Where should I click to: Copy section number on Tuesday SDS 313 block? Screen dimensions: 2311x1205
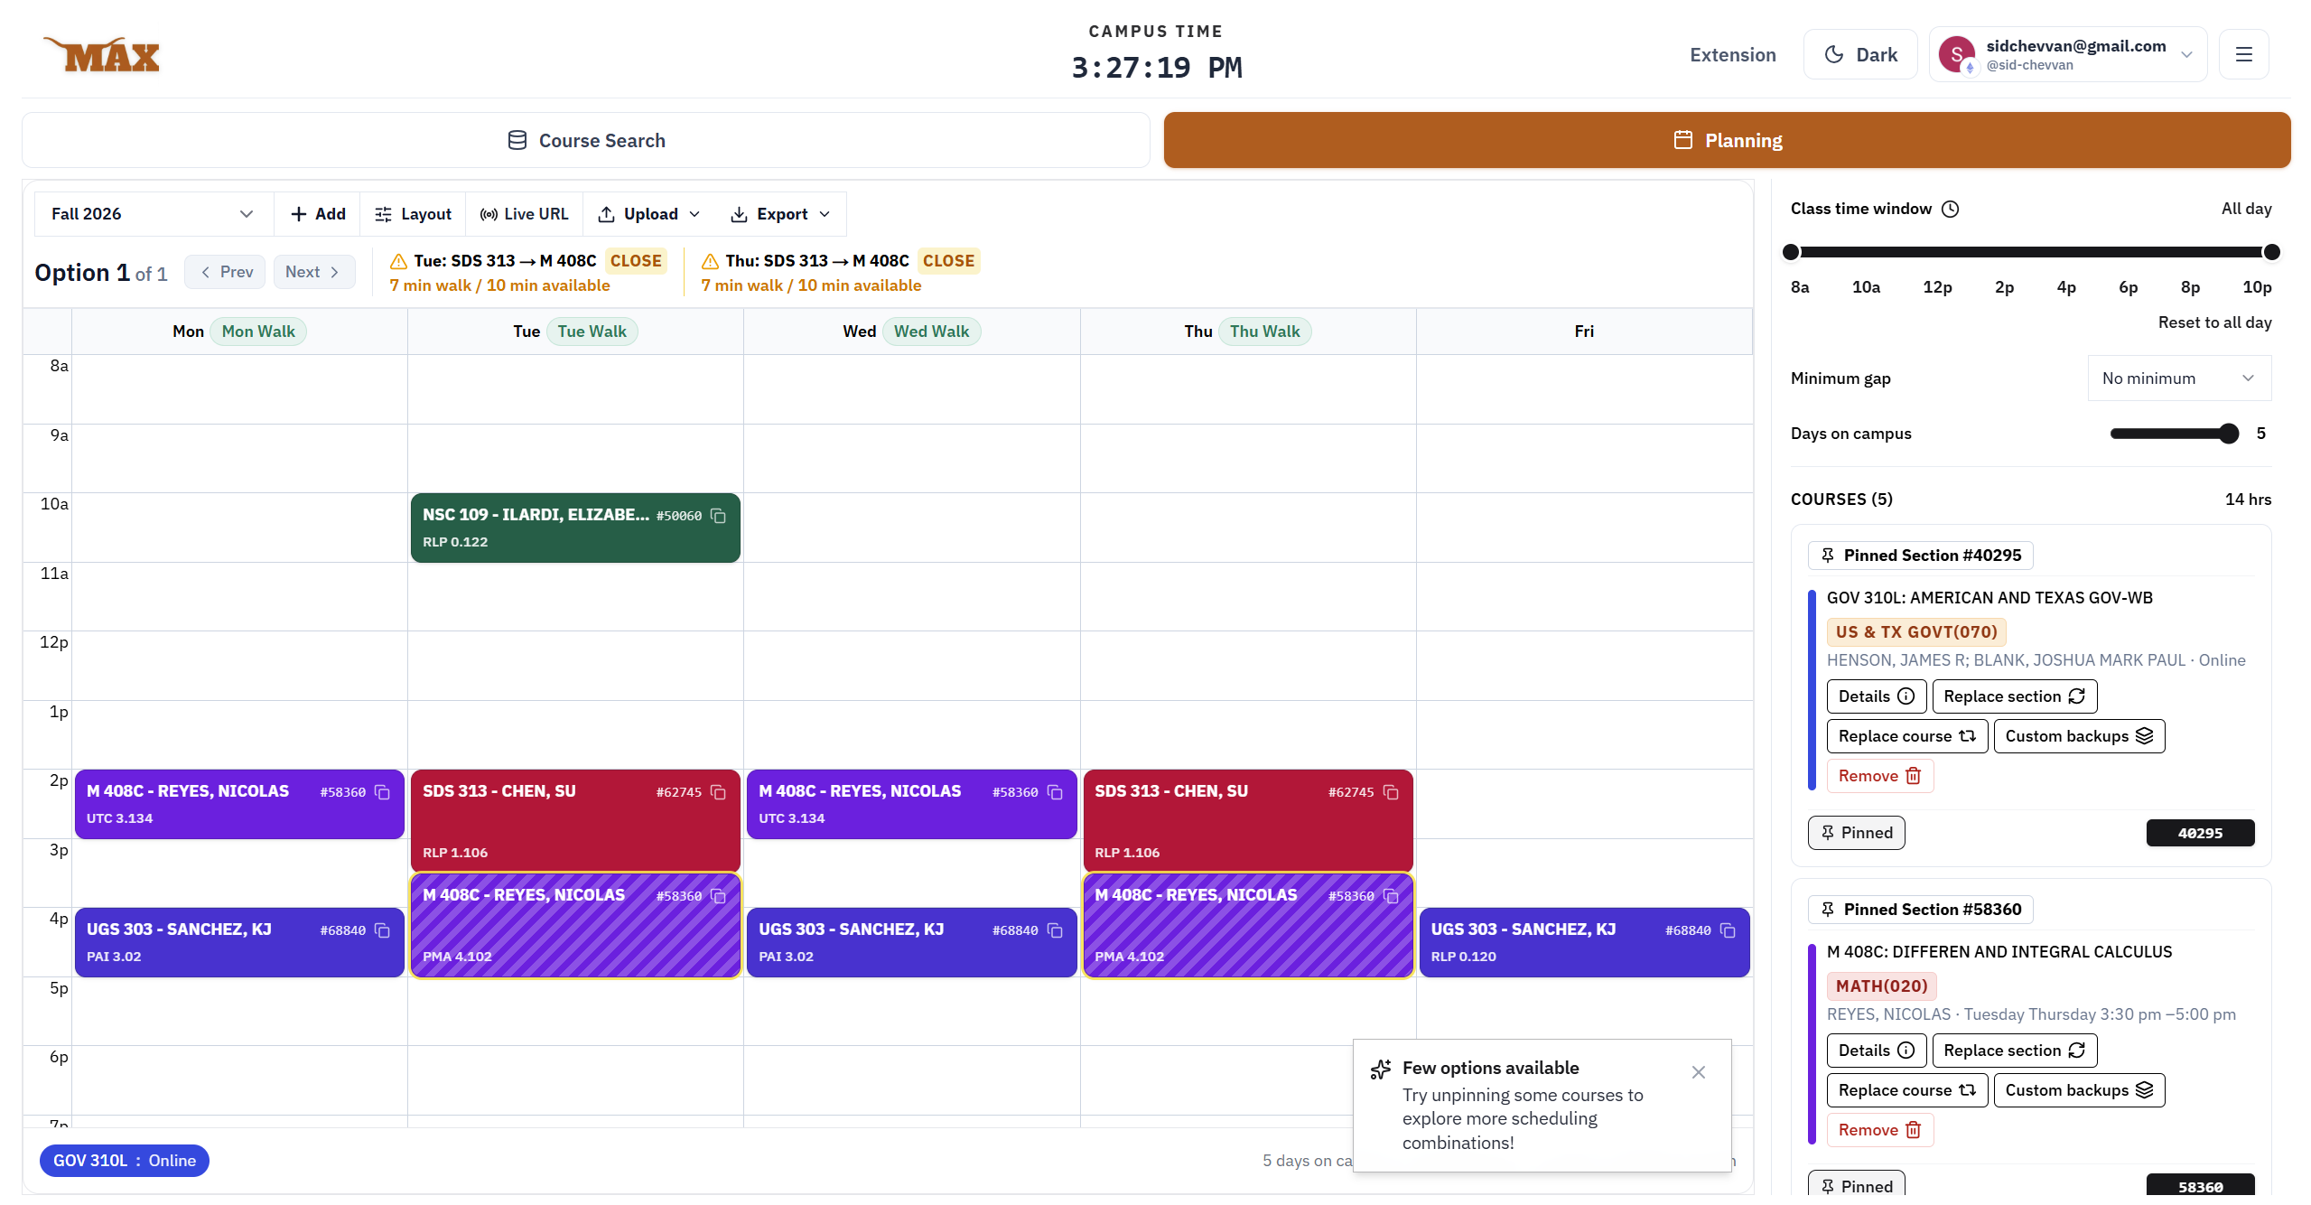(718, 792)
